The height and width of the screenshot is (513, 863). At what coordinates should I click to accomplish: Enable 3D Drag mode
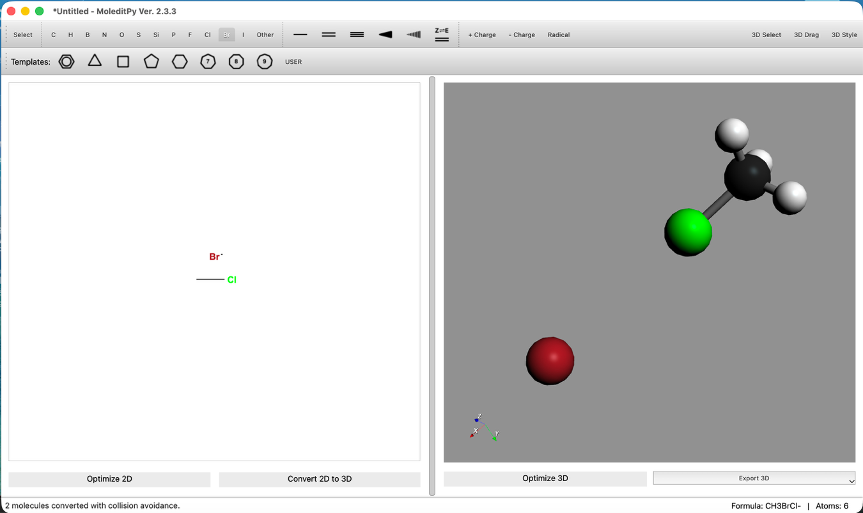tap(806, 35)
